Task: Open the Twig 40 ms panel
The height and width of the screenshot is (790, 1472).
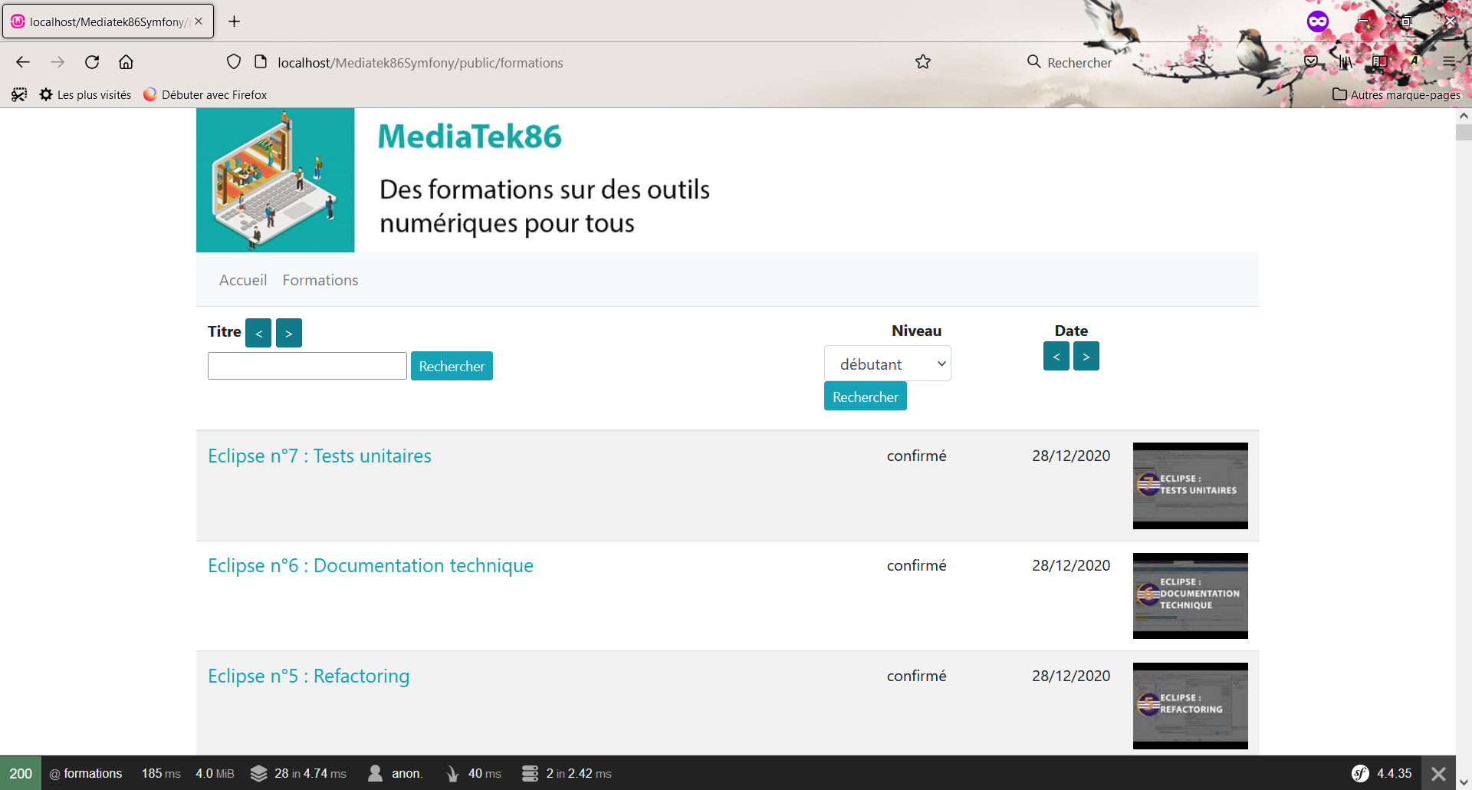Action: pyautogui.click(x=474, y=773)
